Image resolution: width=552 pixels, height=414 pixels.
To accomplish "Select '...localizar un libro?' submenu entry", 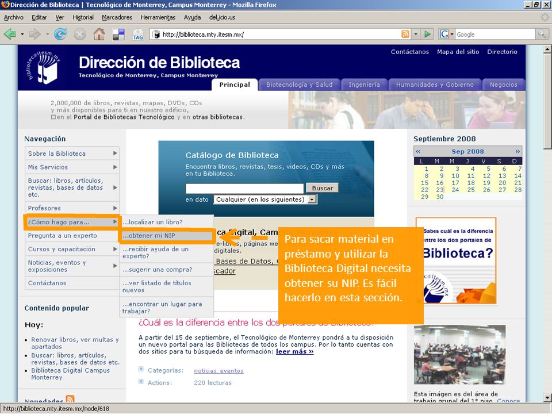I will coord(167,222).
